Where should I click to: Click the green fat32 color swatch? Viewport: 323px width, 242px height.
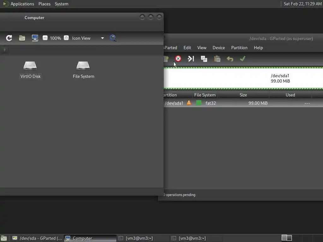click(199, 103)
